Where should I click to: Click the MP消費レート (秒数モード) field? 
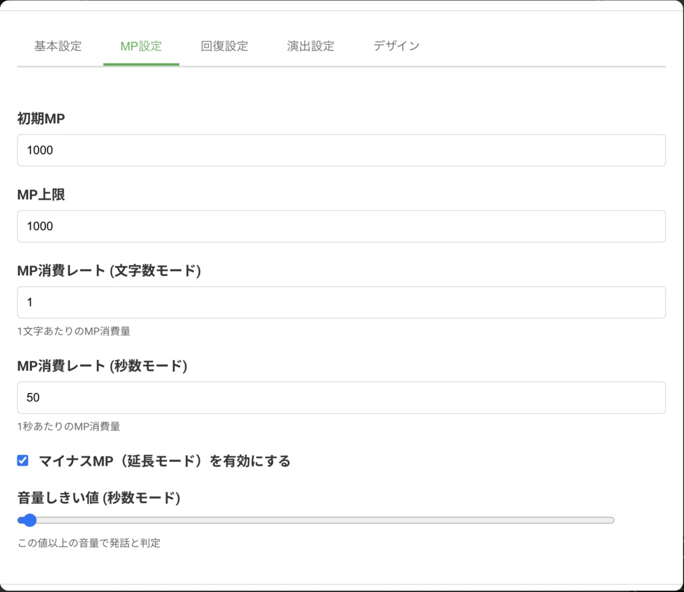341,398
